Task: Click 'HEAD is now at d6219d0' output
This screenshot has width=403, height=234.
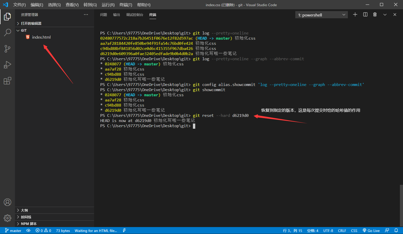Action: pos(126,121)
